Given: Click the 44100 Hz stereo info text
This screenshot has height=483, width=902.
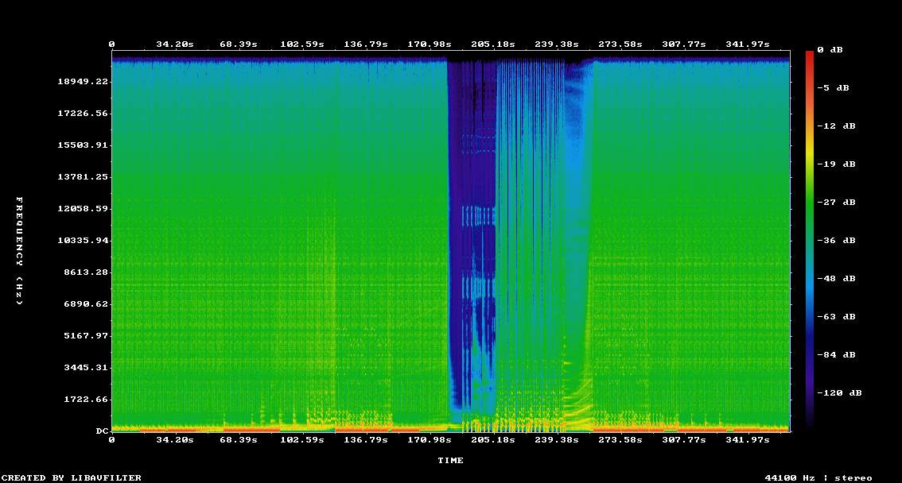Looking at the screenshot, I should point(818,477).
